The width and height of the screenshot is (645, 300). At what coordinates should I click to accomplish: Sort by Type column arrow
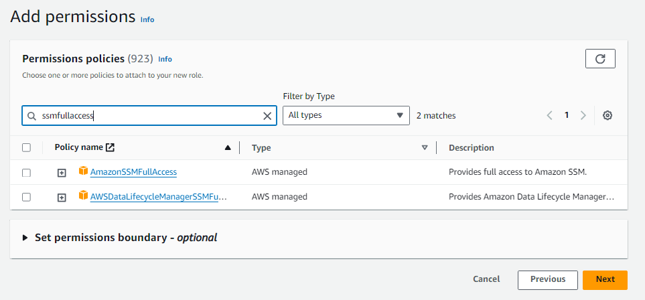click(x=425, y=148)
